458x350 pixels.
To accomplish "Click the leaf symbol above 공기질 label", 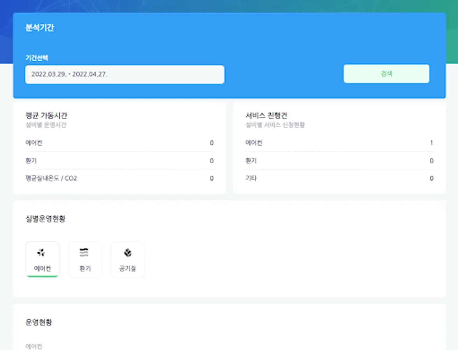I will pos(127,252).
